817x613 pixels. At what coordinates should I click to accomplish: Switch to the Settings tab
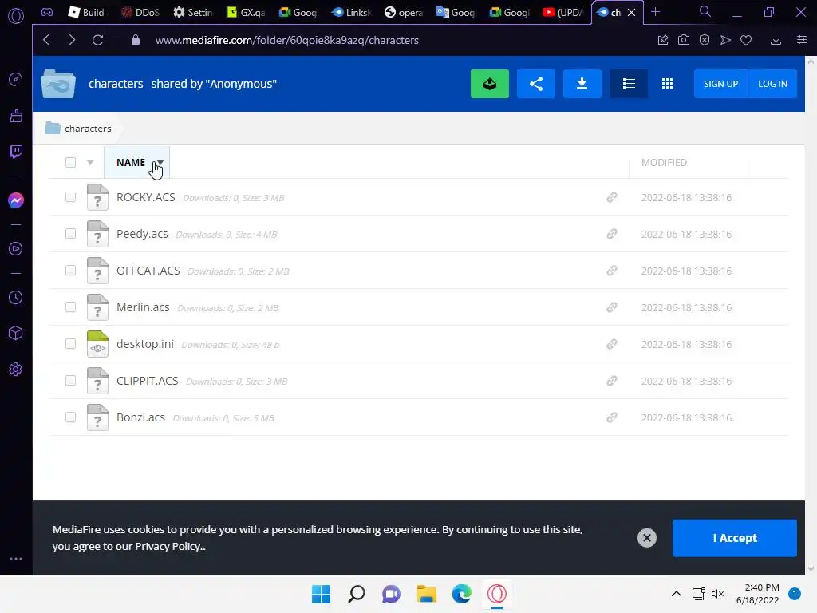pos(193,12)
